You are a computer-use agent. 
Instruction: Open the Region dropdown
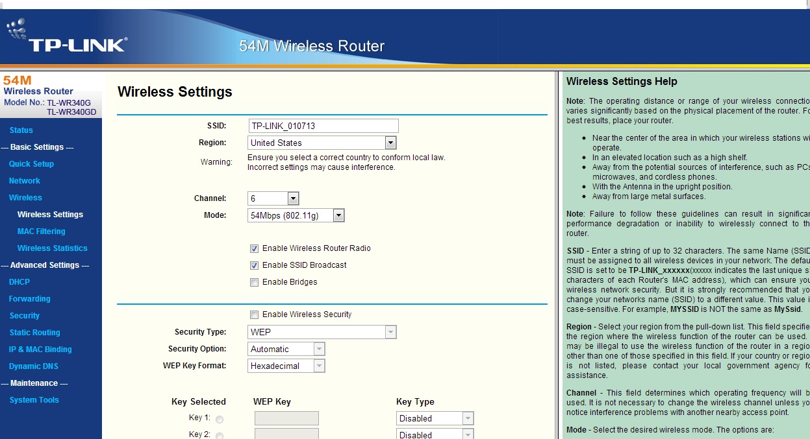(x=322, y=143)
